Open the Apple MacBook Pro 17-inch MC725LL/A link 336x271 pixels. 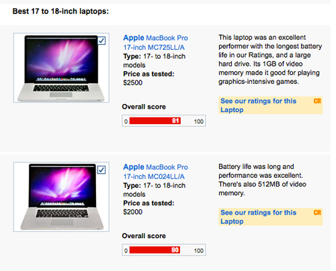[155, 42]
